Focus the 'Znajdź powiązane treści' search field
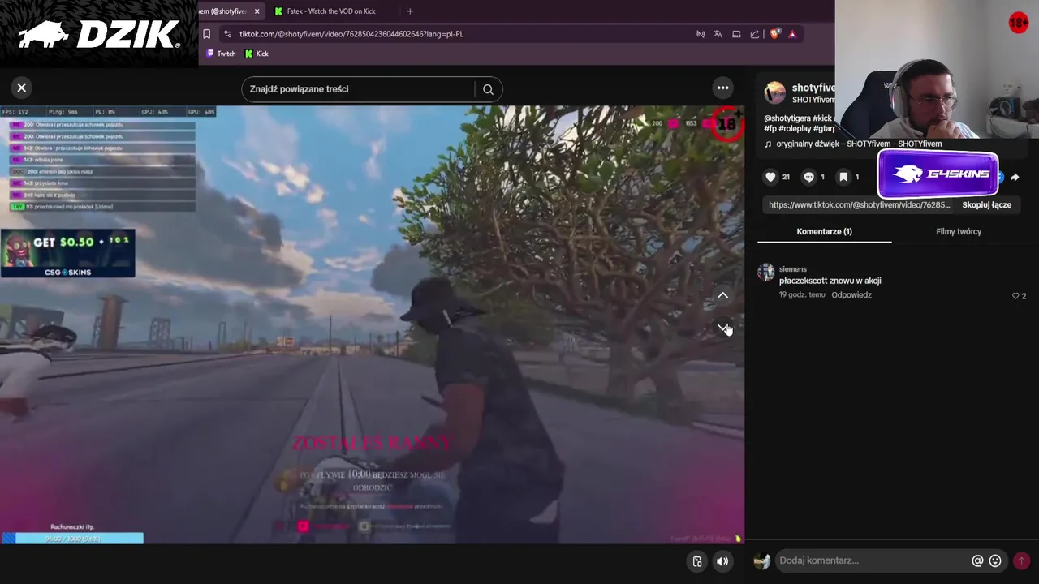 [358, 89]
